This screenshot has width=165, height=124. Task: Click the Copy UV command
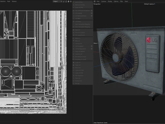82,62
